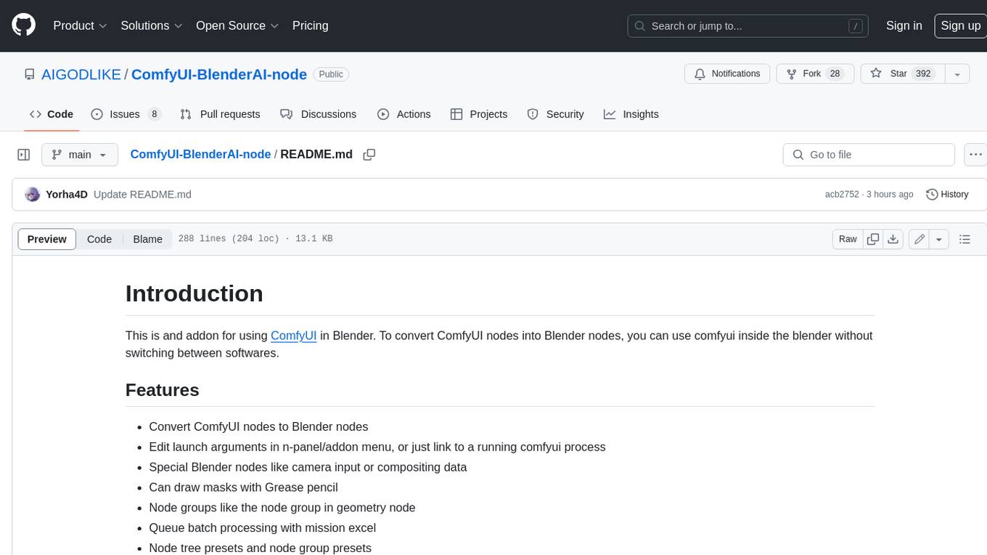Focus the Search or jump to field
This screenshot has width=987, height=555.
pos(748,25)
